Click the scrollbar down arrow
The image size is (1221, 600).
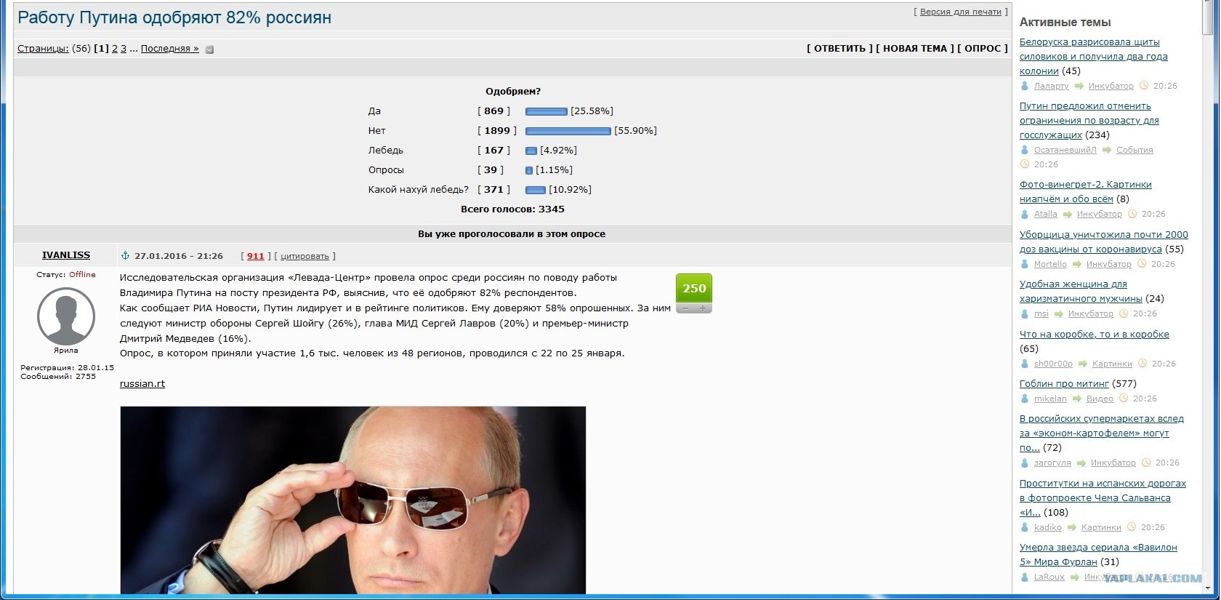point(1208,588)
